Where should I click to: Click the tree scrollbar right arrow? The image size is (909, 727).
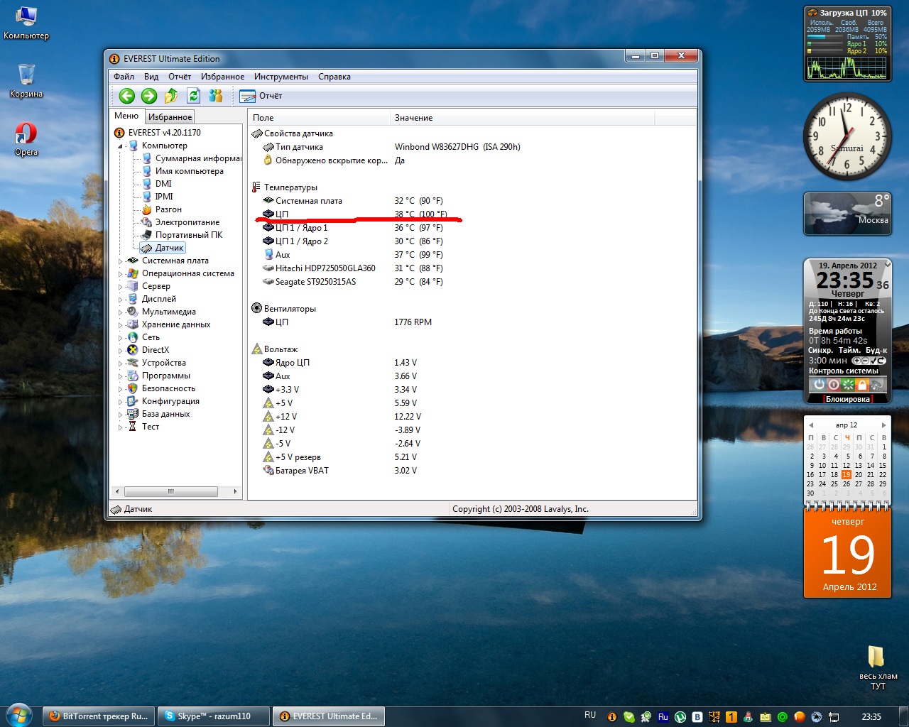pos(235,491)
